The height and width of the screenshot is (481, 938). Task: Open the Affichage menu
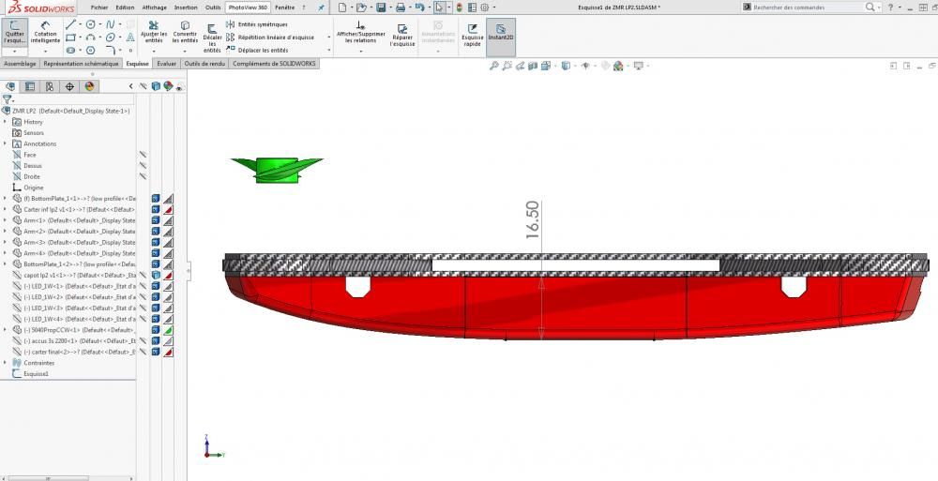point(155,8)
